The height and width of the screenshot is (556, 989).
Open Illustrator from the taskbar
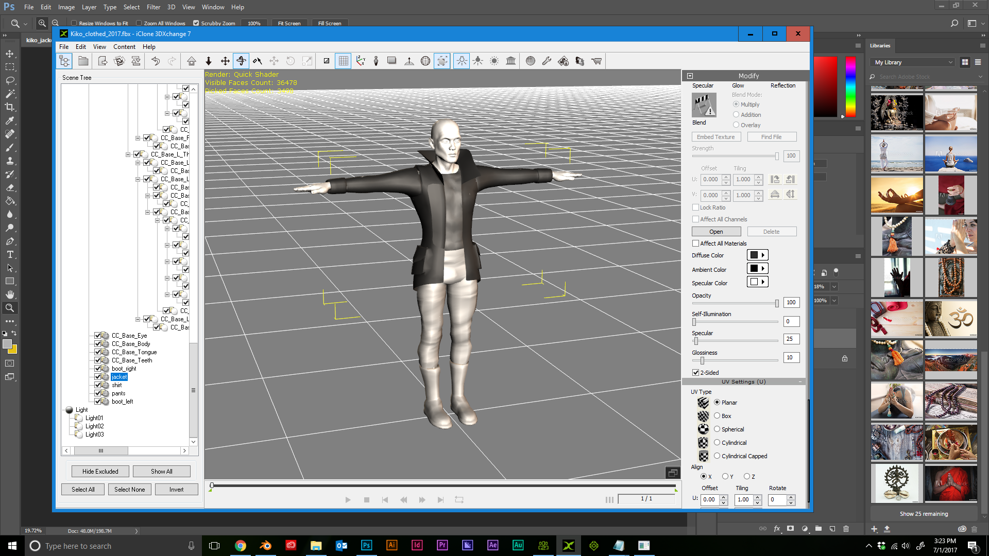[392, 545]
